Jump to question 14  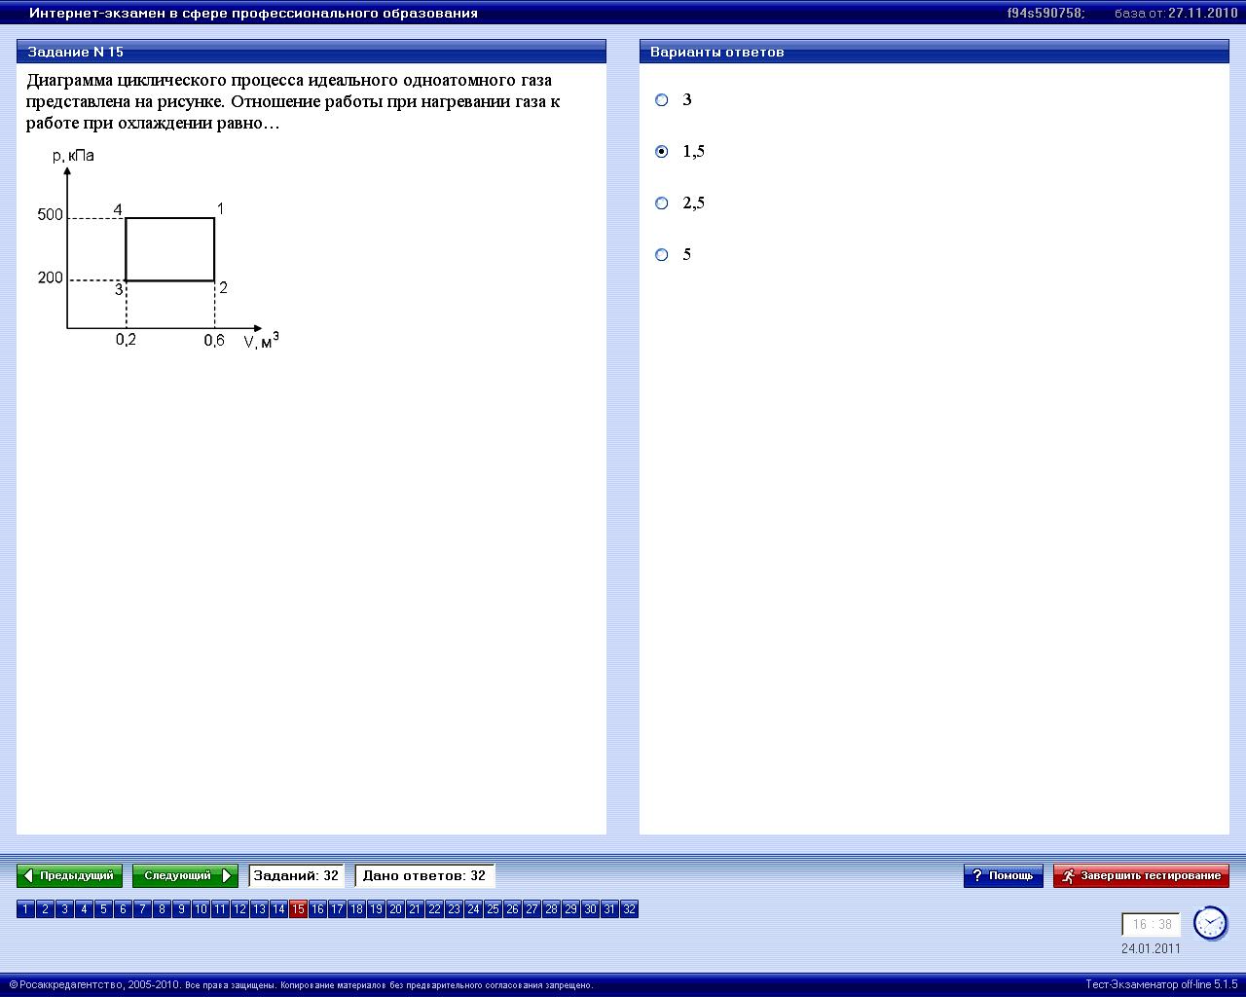click(278, 909)
